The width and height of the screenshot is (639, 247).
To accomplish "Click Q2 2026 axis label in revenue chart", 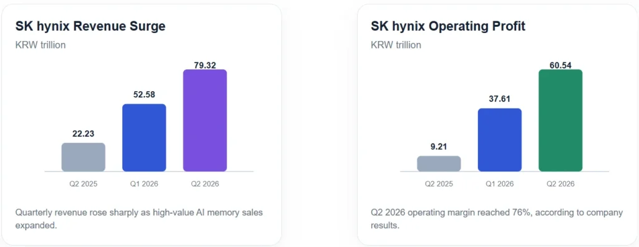I will (x=205, y=184).
